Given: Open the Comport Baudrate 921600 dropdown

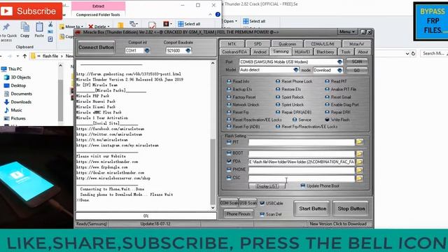Looking at the screenshot, I should click(x=188, y=50).
